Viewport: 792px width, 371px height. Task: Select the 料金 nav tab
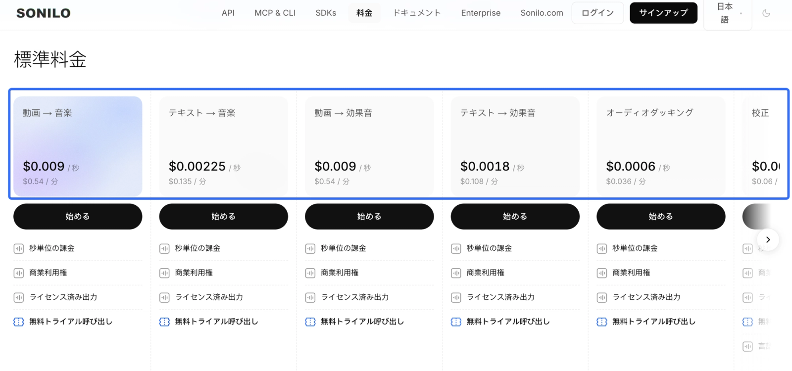point(364,13)
